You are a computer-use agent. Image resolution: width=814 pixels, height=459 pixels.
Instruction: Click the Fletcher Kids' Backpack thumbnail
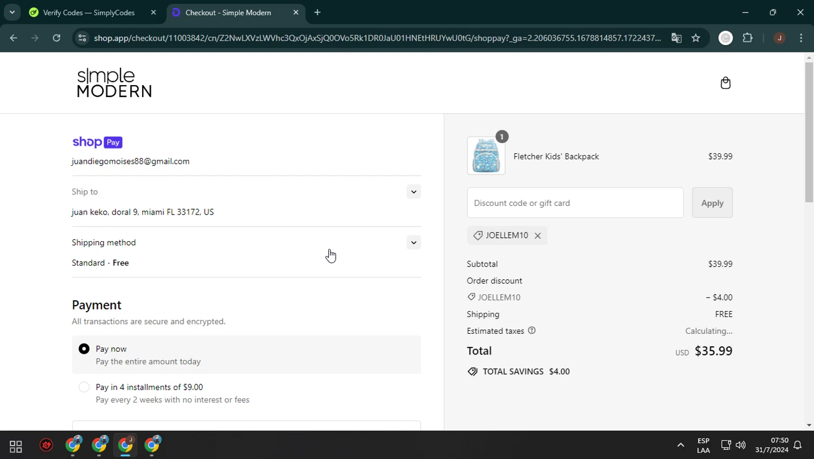coord(486,156)
